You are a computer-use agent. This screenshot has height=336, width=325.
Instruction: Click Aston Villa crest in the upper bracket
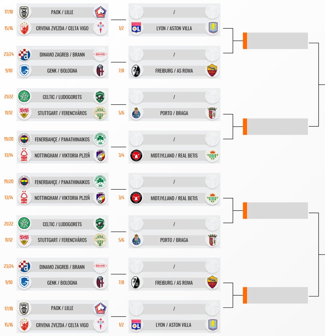click(x=211, y=28)
